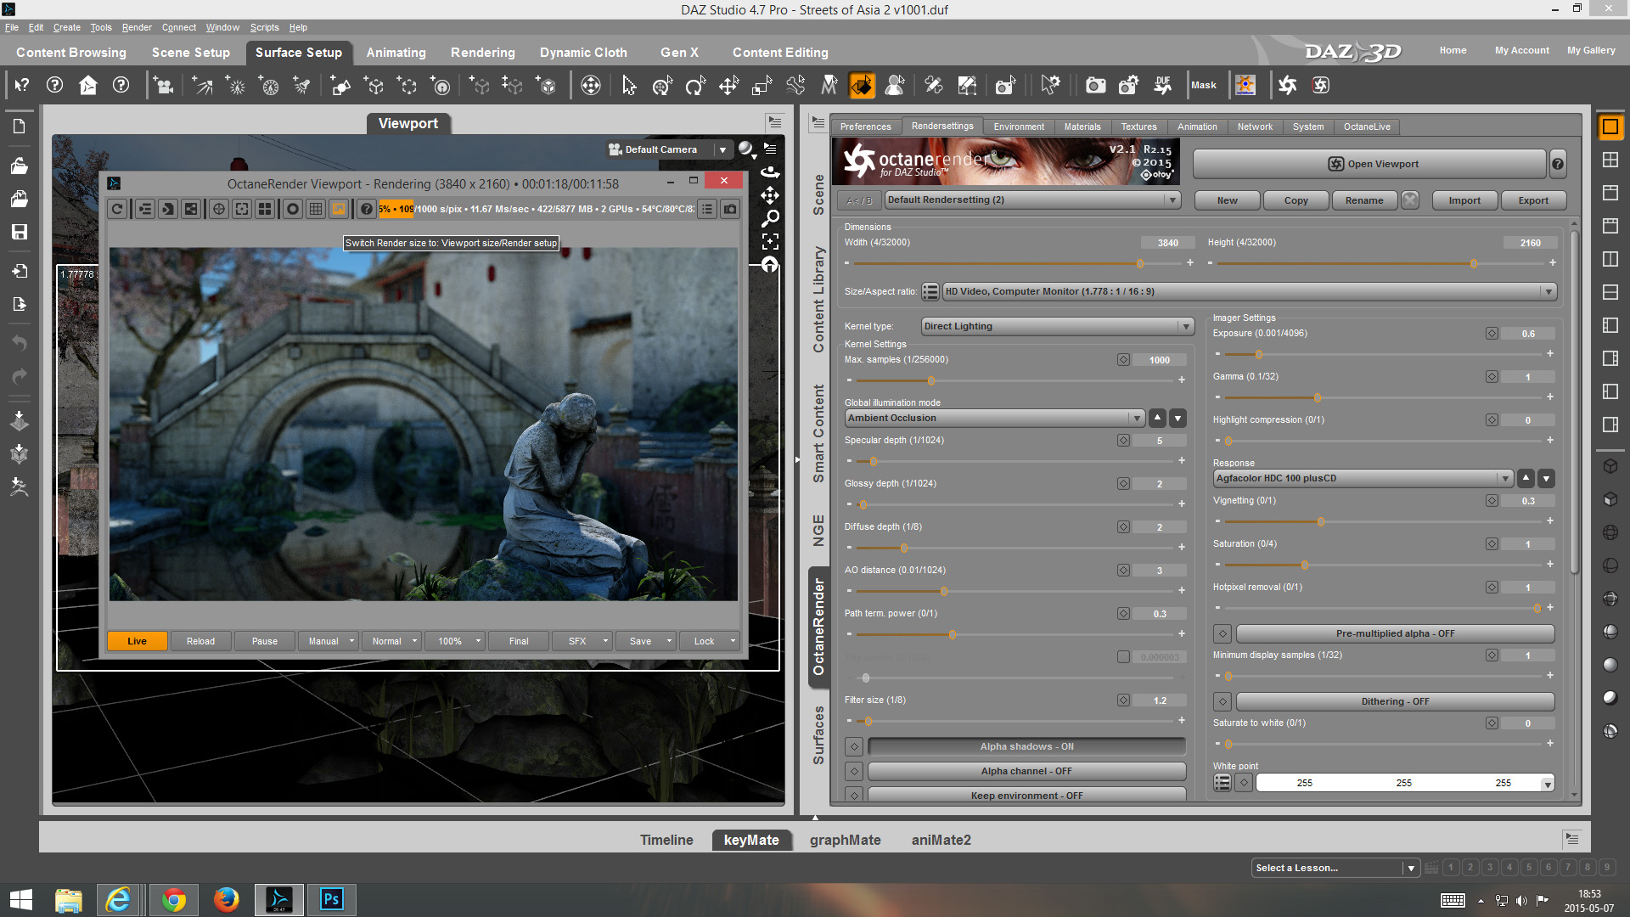Click the render camera icon
Screen dimensions: 1630x917
tap(1095, 85)
